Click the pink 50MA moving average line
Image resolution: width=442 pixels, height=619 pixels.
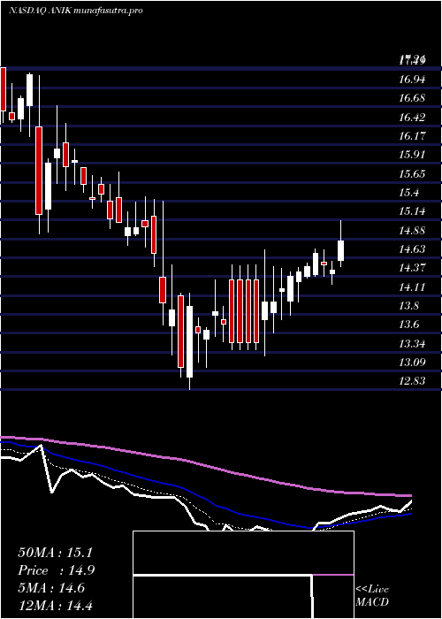[x=205, y=466]
